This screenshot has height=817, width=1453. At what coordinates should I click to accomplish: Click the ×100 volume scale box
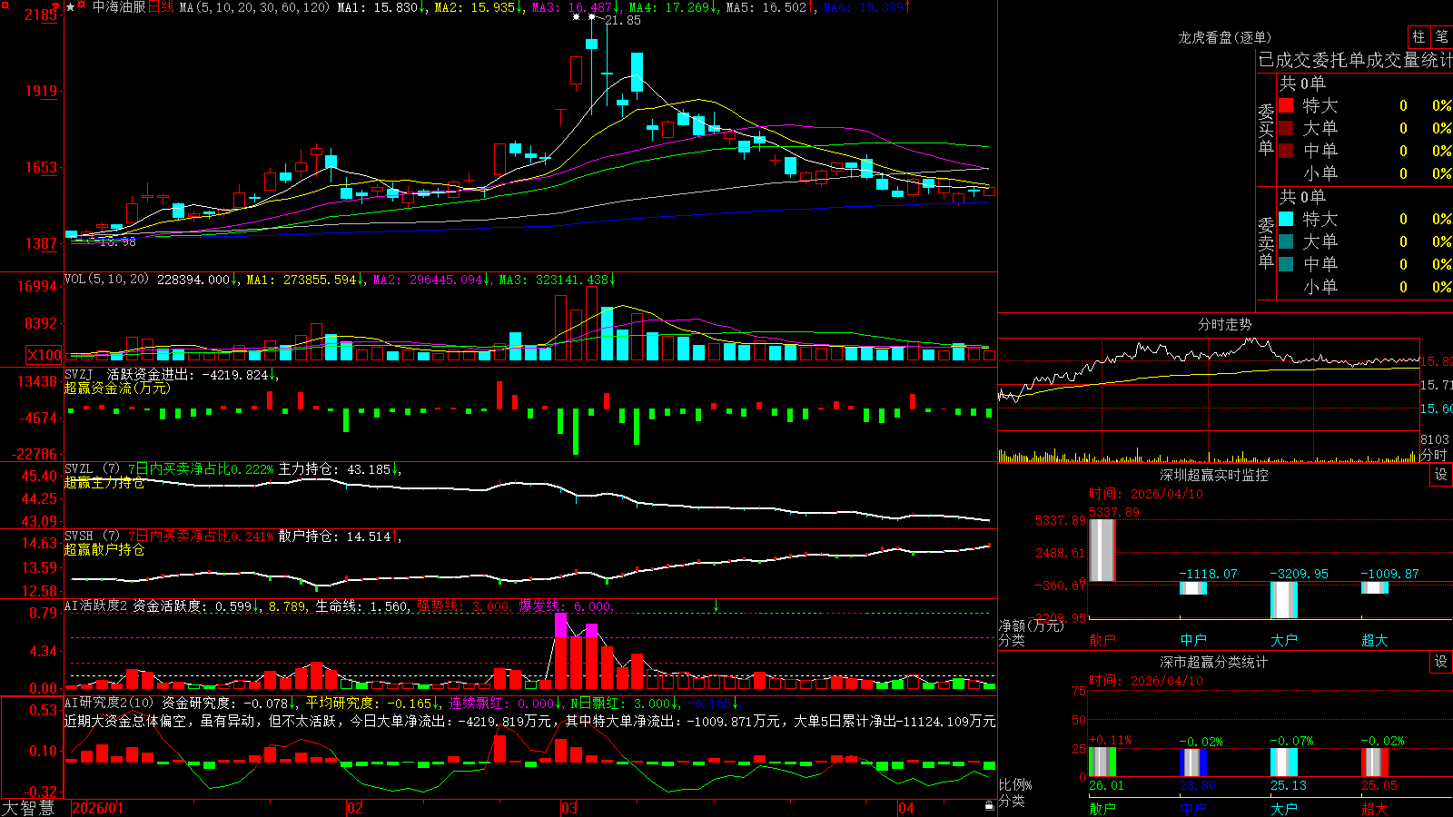44,355
